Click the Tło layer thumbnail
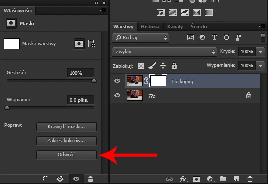This screenshot has width=268, height=184. (x=135, y=95)
